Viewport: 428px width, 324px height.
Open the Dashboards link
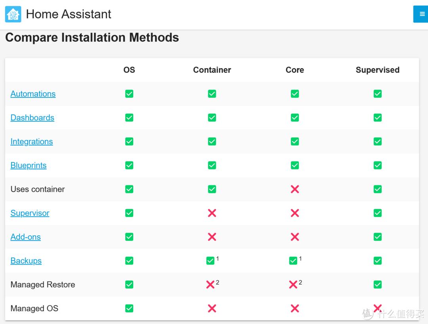32,118
